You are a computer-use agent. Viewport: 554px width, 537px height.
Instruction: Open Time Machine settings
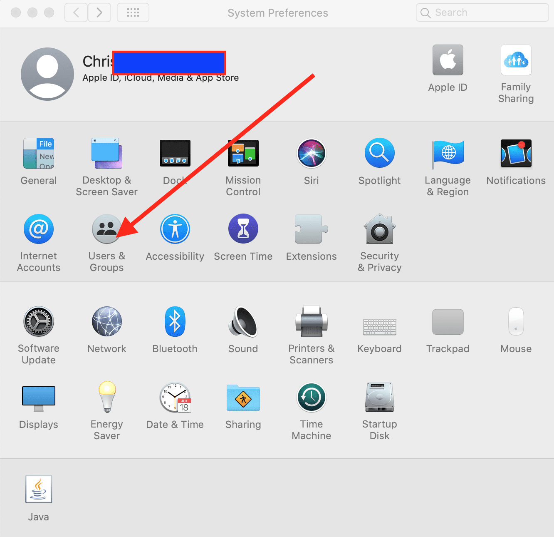click(311, 398)
